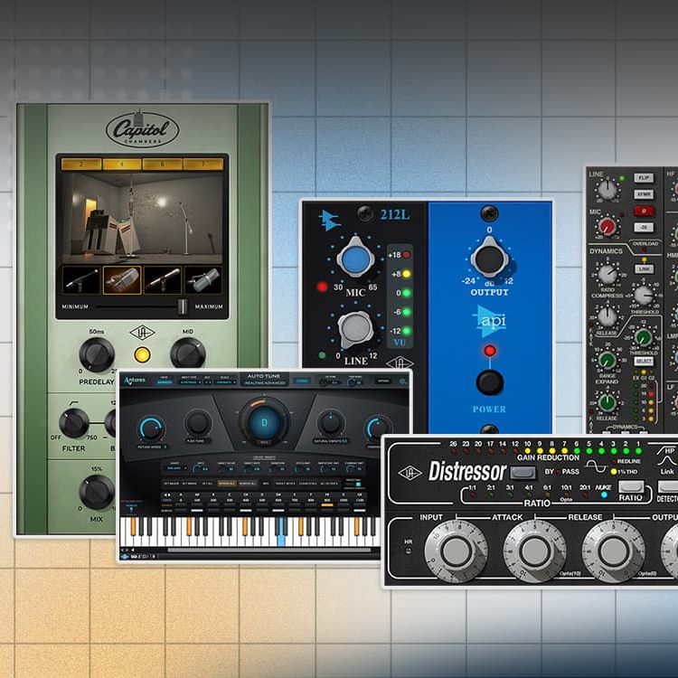Click the UA diamond logo on Distressor
Viewport: 678px width, 678px height.
click(x=410, y=473)
